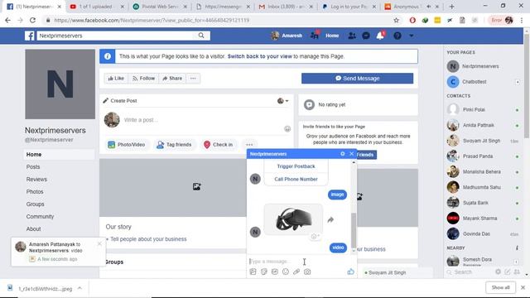Click attach file paperclip icon in chat
The width and height of the screenshot is (530, 298).
click(x=296, y=272)
